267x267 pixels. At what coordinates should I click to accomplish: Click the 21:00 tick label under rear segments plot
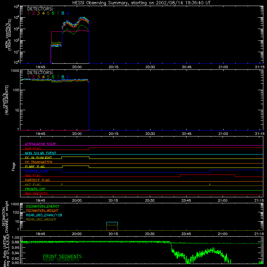[223, 134]
